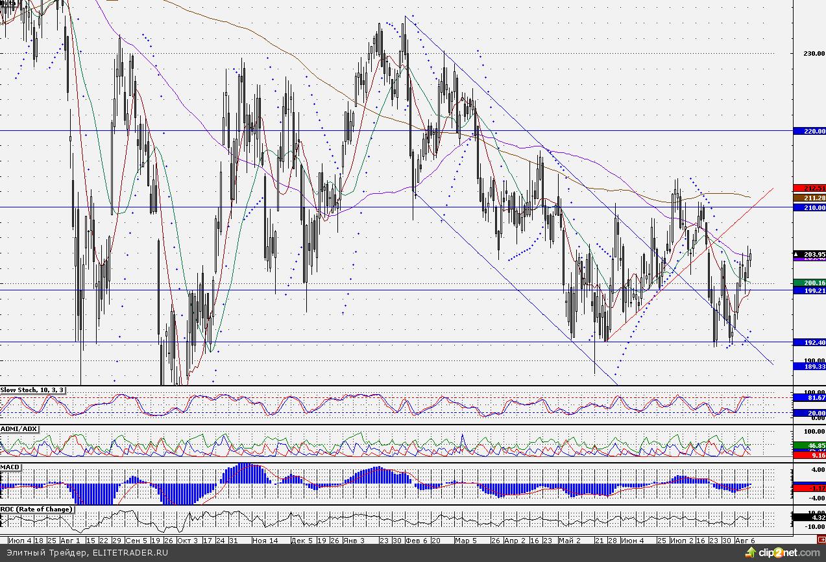Select the green 200.16 price tag
The image size is (826, 562).
pyautogui.click(x=809, y=283)
